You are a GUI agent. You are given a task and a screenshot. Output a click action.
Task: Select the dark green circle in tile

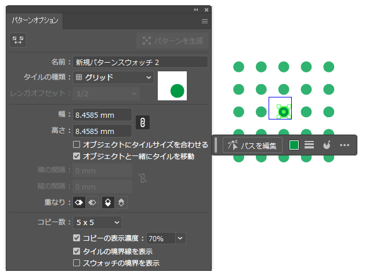pos(284,112)
